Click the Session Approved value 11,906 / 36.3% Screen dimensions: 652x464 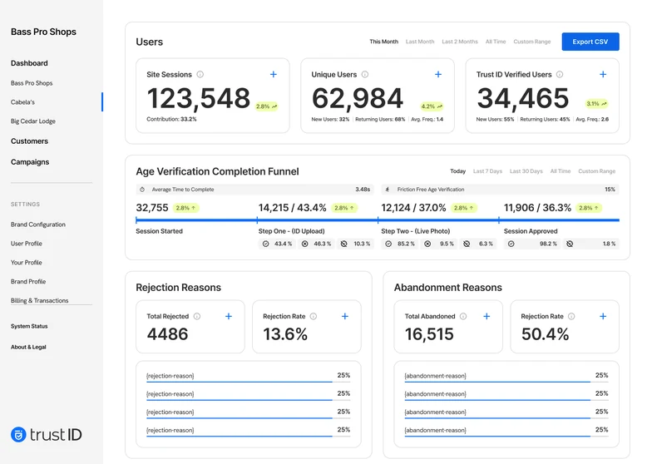tap(537, 208)
